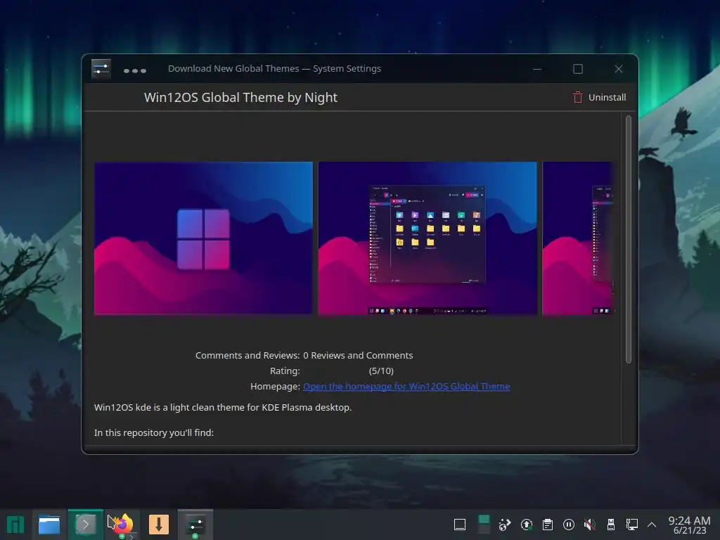Open the system updates tray icon
The image size is (720, 540).
point(527,525)
